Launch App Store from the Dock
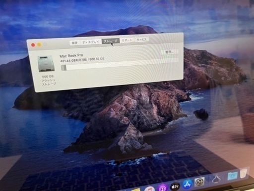 [x=188, y=184]
